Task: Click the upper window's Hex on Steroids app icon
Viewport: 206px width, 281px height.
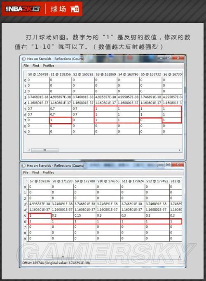Action: 23,59
